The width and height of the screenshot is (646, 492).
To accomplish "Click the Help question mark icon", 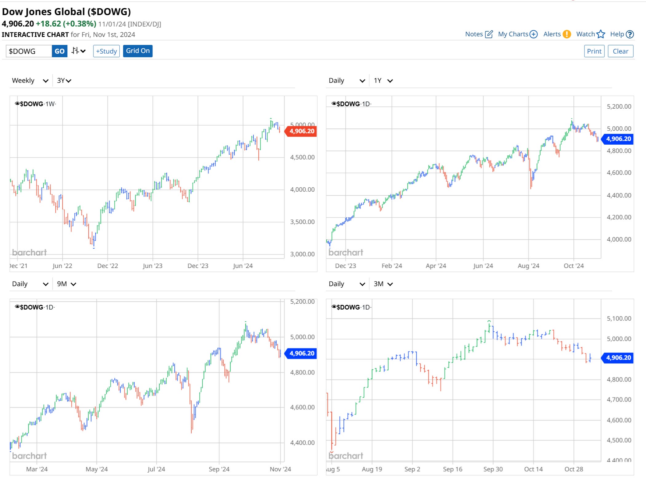I will [x=630, y=34].
